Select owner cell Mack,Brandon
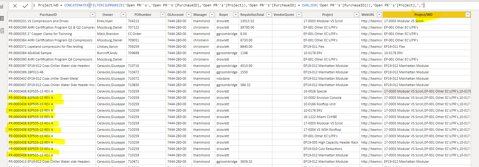479x167 pixels. click(111, 34)
